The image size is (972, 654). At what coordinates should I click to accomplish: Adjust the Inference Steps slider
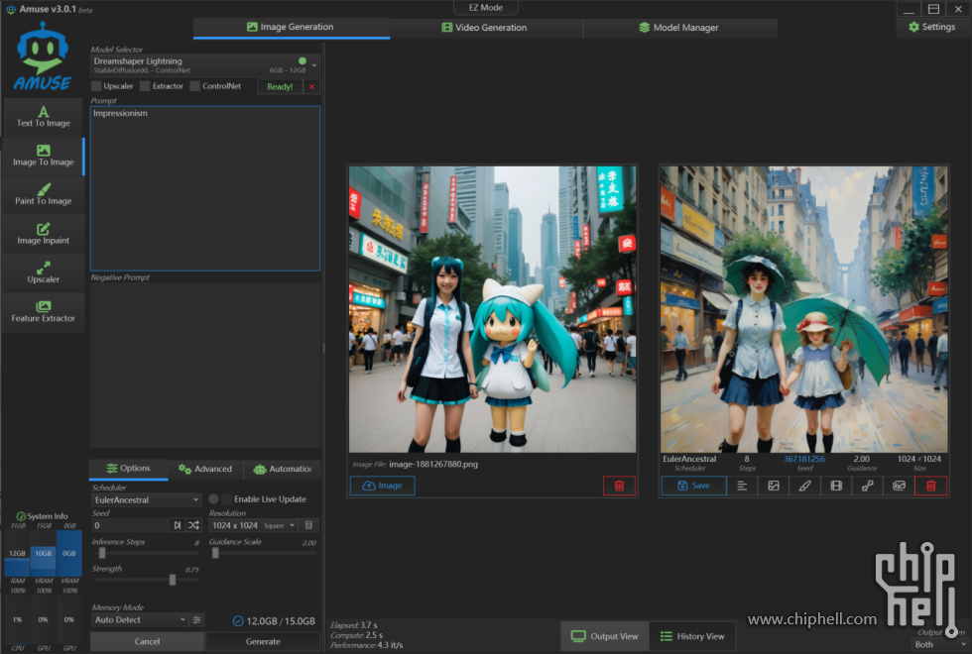(147, 553)
